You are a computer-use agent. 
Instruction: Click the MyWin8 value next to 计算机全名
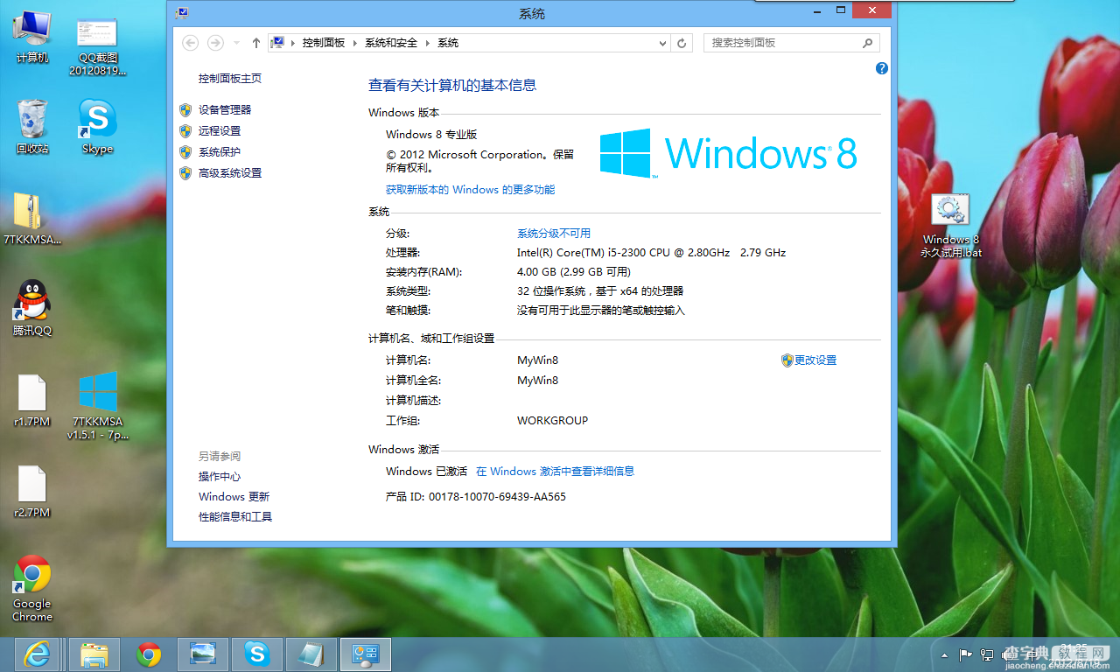point(538,381)
